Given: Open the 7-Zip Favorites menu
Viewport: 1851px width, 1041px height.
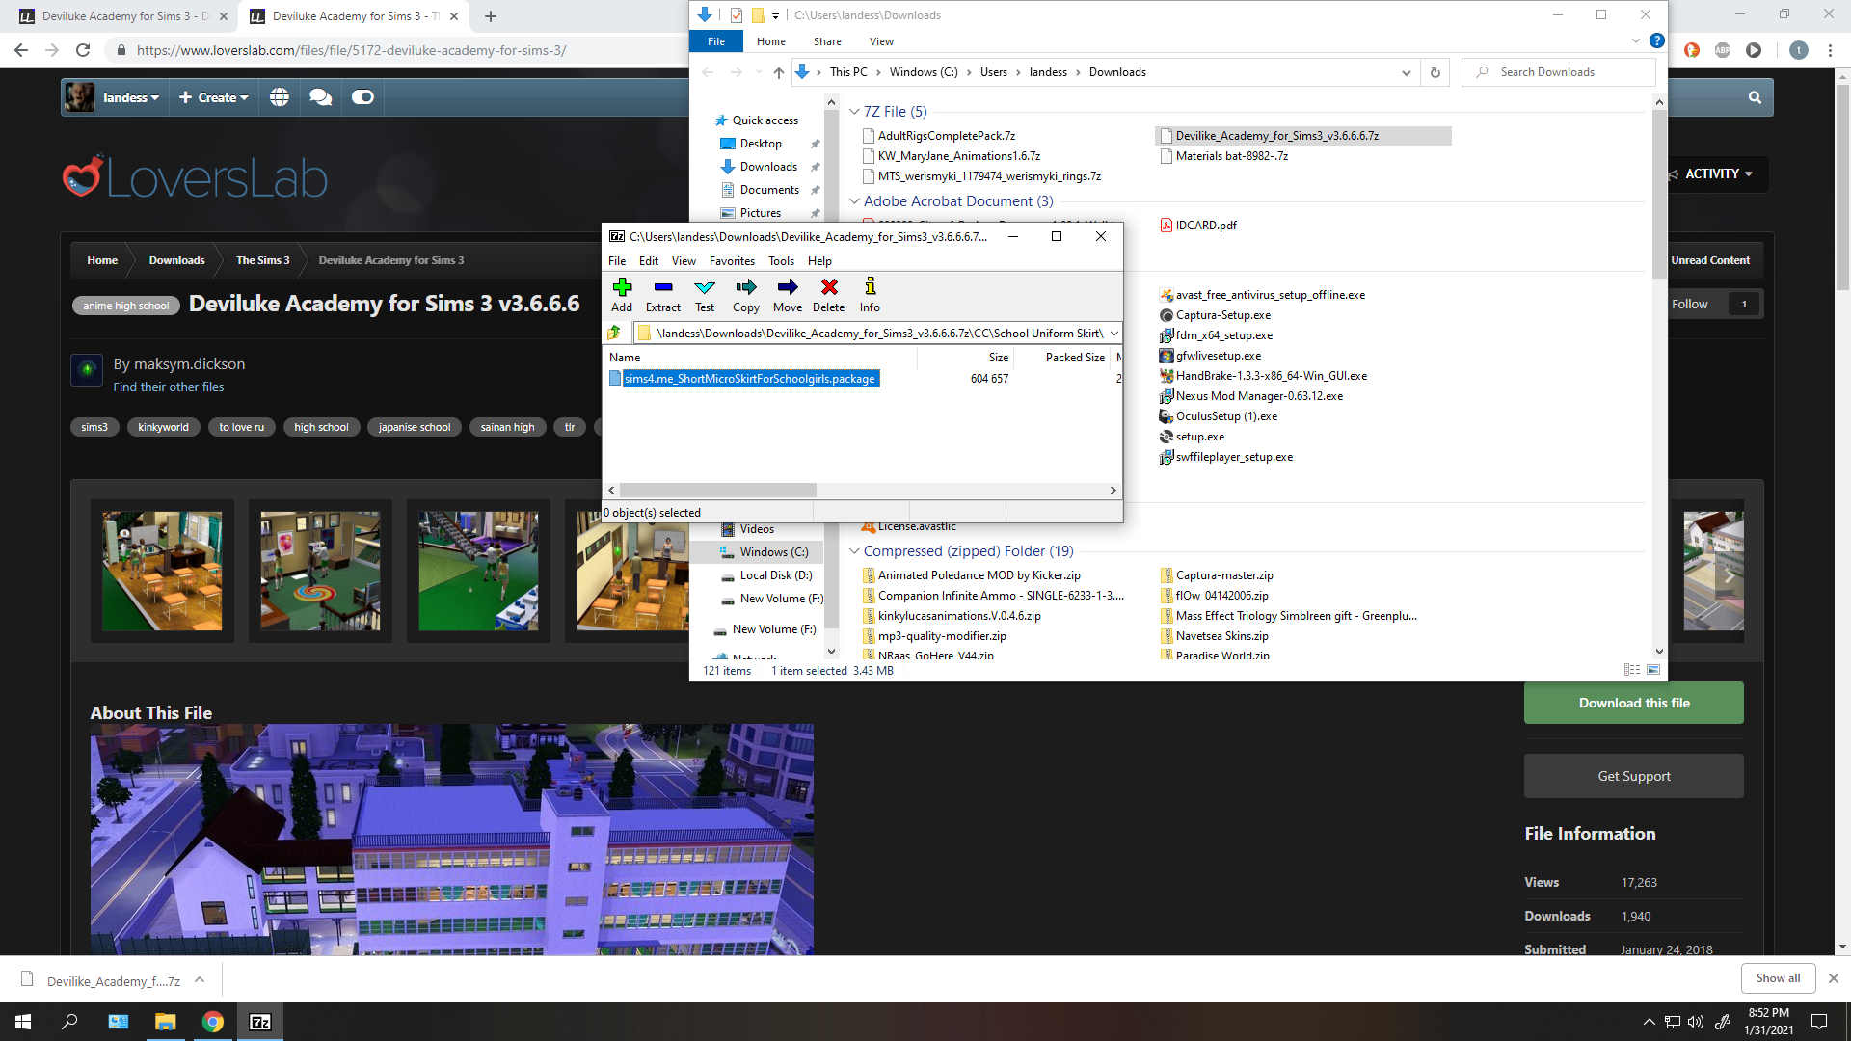Looking at the screenshot, I should click(x=732, y=261).
